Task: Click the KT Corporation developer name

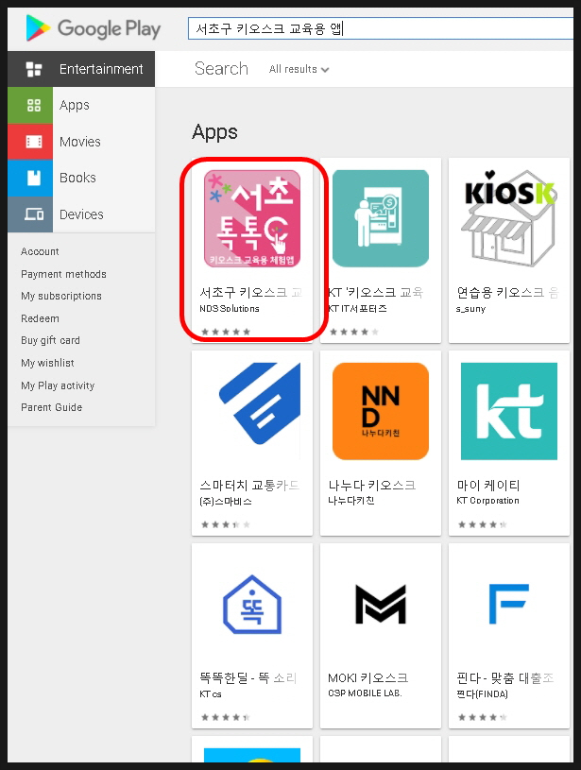Action: click(x=487, y=501)
